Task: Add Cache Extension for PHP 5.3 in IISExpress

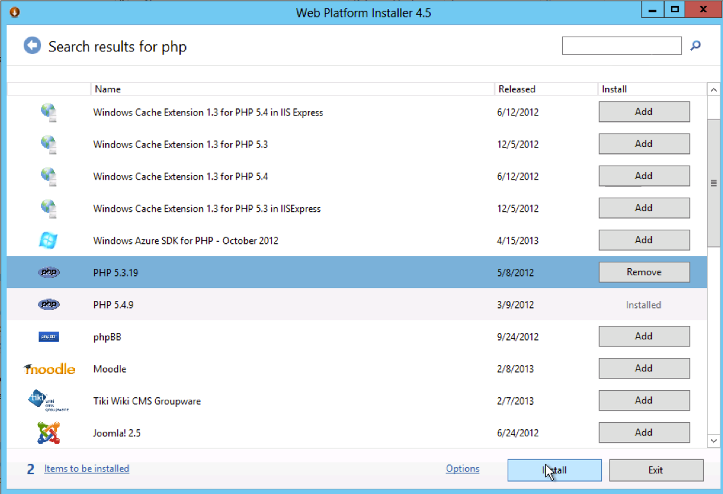Action: 644,208
